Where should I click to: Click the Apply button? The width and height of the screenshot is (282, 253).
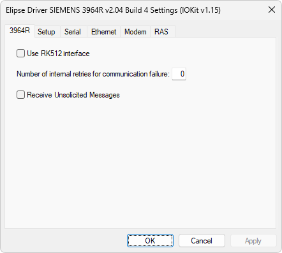click(x=253, y=241)
